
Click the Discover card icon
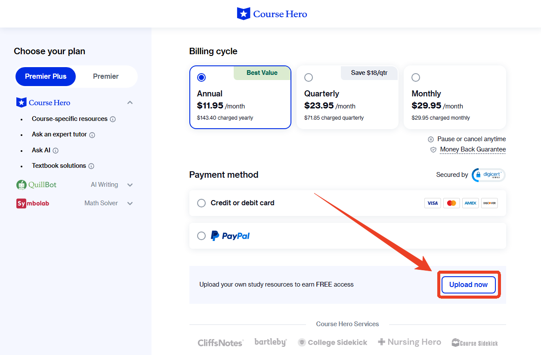489,203
